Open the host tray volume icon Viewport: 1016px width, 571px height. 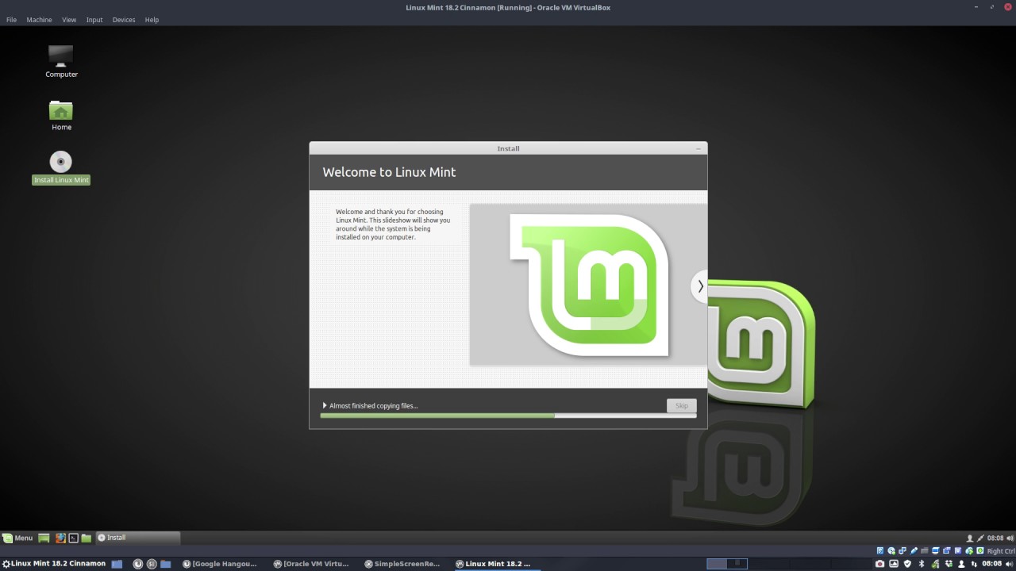point(1009,564)
